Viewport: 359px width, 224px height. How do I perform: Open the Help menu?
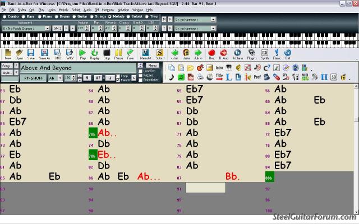(149, 10)
